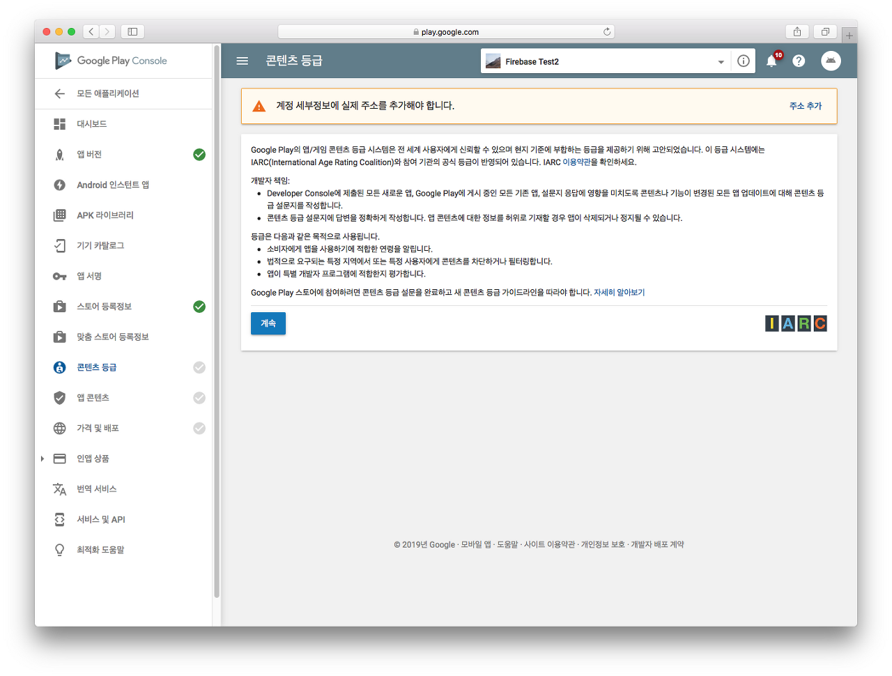Toggle Safari sidebar button
This screenshot has height=676, width=892.
click(132, 31)
